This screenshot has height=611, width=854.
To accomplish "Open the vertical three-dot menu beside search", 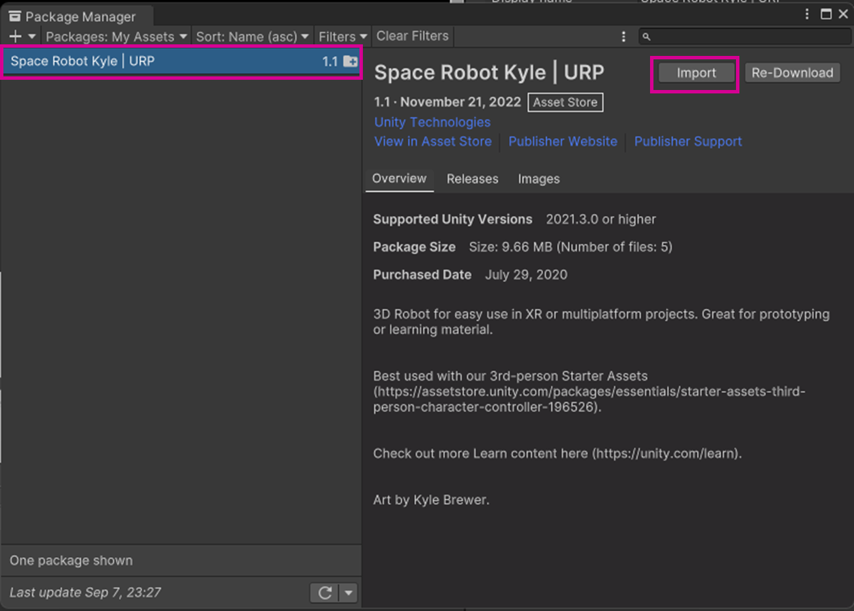I will point(623,37).
